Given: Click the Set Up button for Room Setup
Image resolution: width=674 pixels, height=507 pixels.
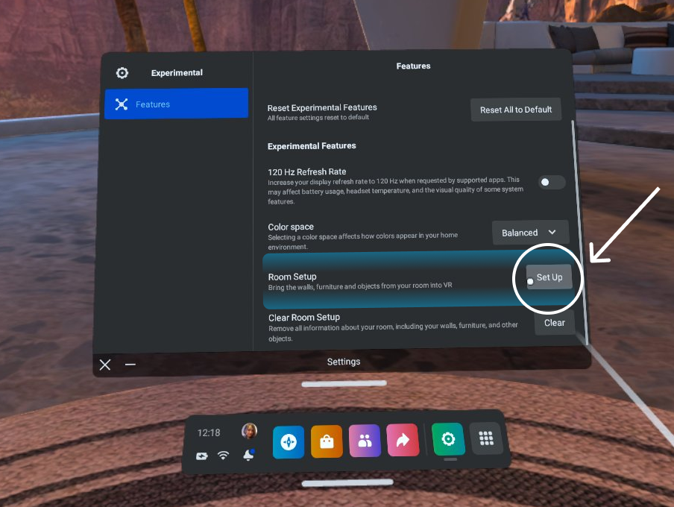Looking at the screenshot, I should point(549,277).
